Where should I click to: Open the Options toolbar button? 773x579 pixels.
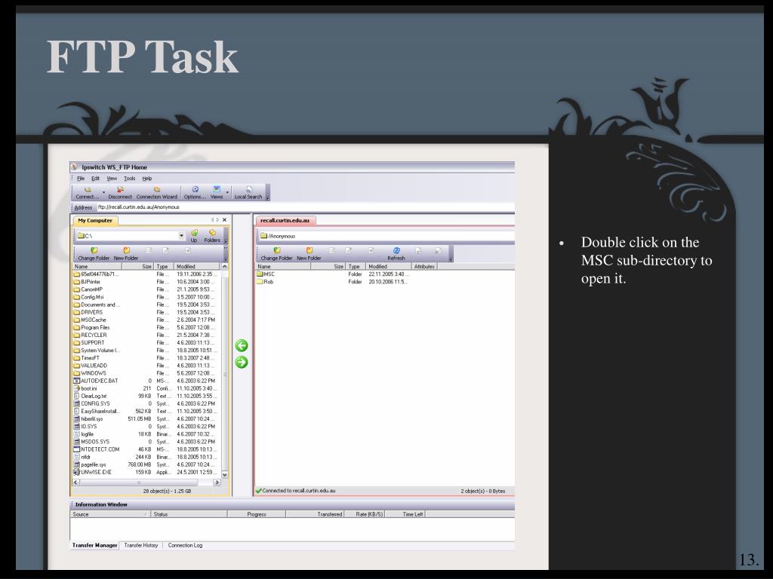coord(195,192)
